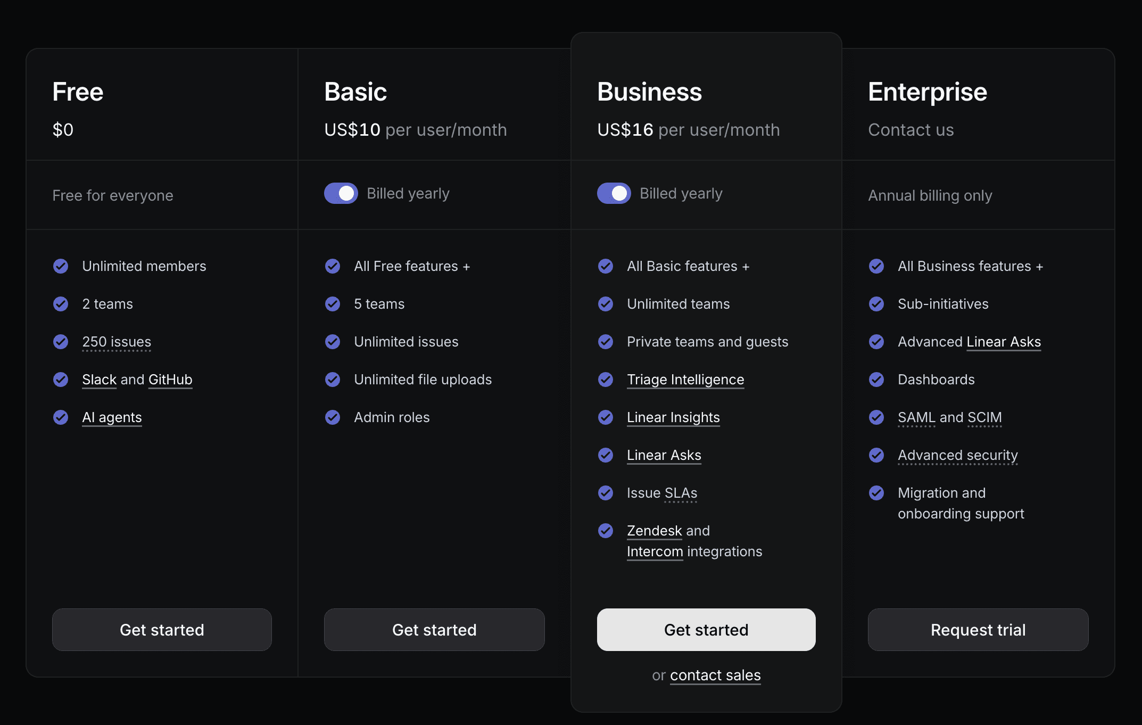
Task: Open the Linear Insights feature link
Action: tap(673, 417)
